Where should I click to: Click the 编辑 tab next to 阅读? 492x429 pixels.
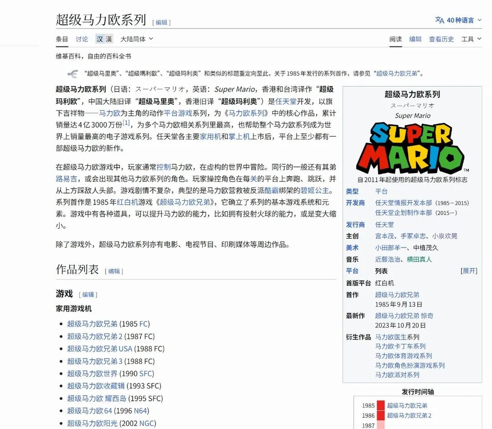415,39
